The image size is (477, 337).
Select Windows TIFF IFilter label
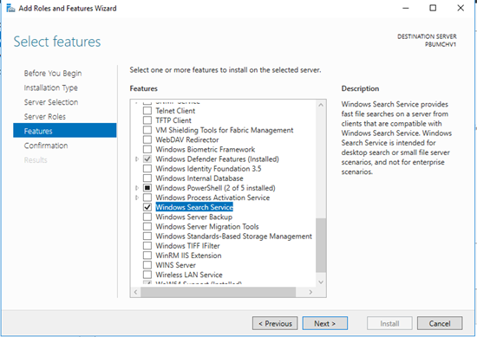coord(187,246)
